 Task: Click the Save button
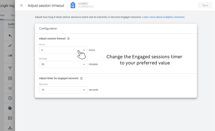[x=205, y=5]
